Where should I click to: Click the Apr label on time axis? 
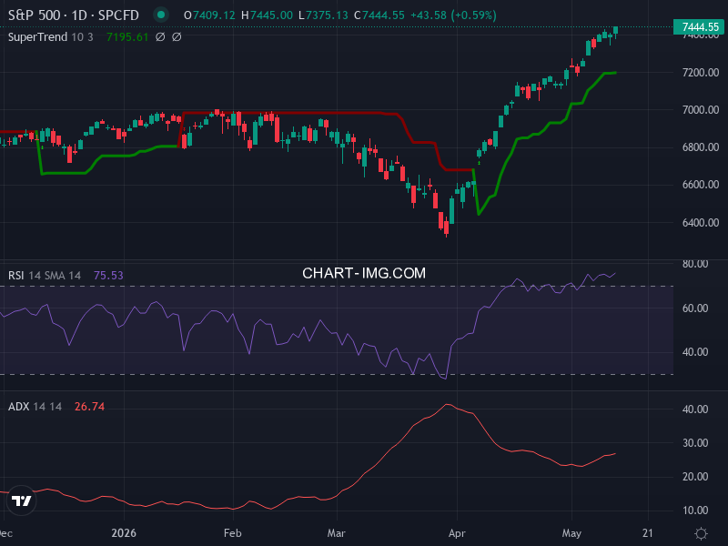coord(457,533)
